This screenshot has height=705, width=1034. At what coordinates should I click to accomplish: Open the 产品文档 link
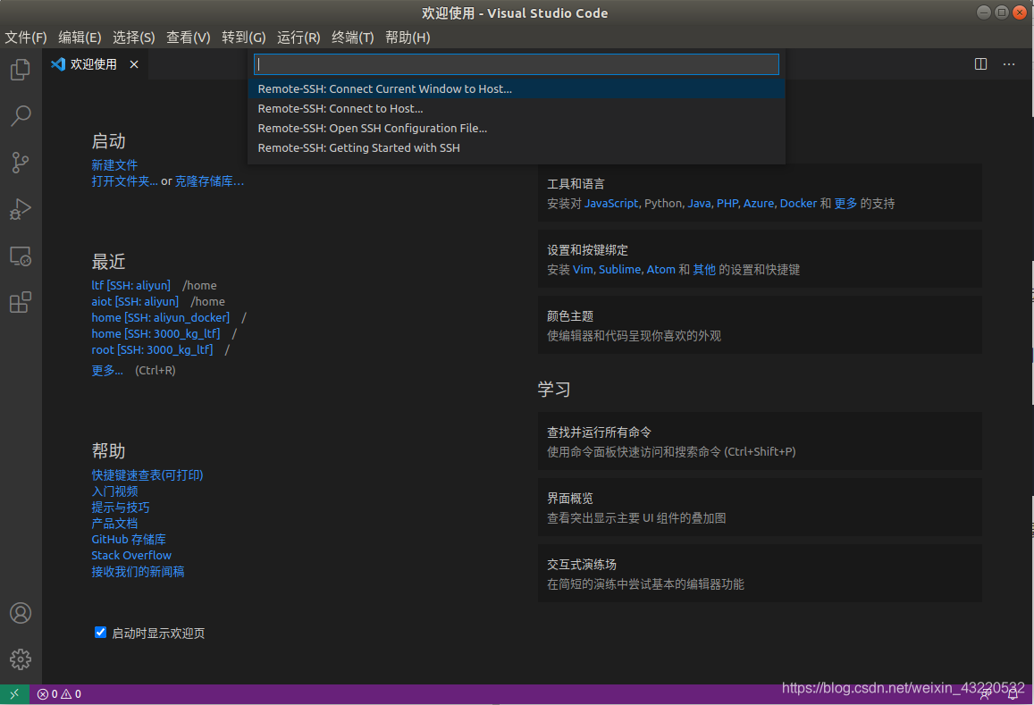tap(114, 524)
